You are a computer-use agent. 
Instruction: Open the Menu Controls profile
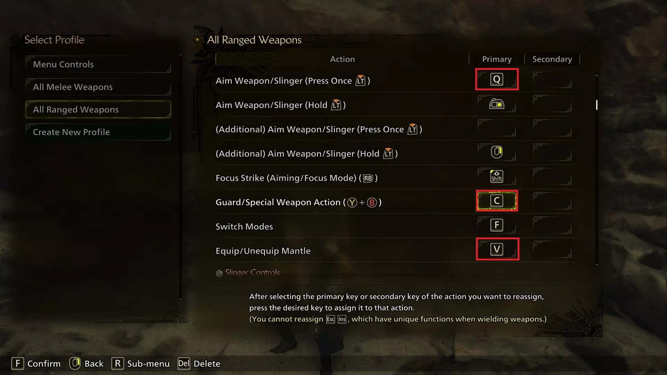(98, 64)
